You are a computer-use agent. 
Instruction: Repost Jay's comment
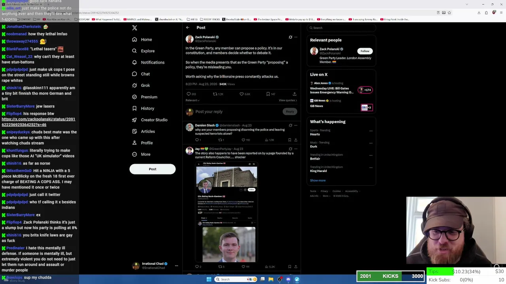pyautogui.click(x=221, y=267)
